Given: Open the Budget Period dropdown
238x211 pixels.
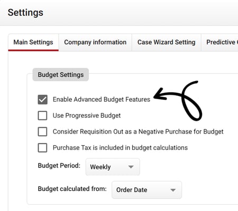Looking at the screenshot, I should tap(113, 167).
